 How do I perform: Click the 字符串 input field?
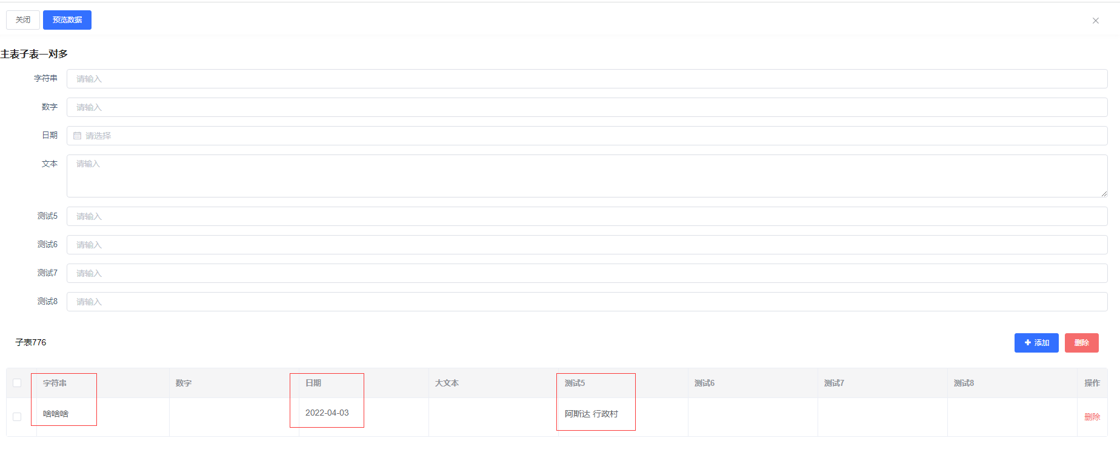click(x=587, y=79)
